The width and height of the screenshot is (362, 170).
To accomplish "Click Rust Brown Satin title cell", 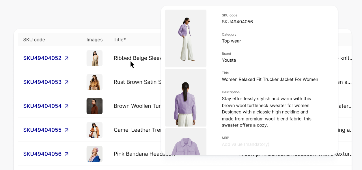I will [137, 82].
